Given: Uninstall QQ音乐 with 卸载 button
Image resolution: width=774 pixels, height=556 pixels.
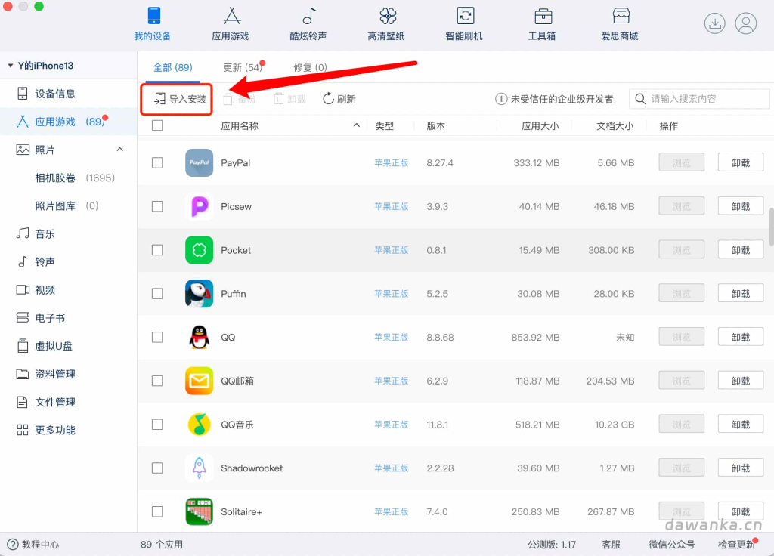Looking at the screenshot, I should click(x=741, y=425).
